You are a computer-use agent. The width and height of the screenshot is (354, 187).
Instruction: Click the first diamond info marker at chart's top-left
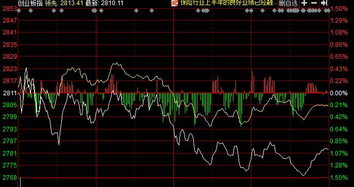19,10
